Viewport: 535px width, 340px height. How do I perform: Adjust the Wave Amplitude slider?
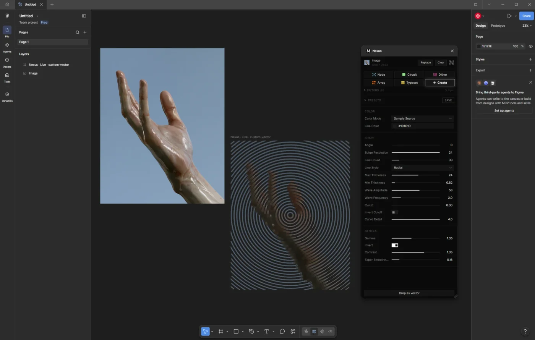click(415, 190)
